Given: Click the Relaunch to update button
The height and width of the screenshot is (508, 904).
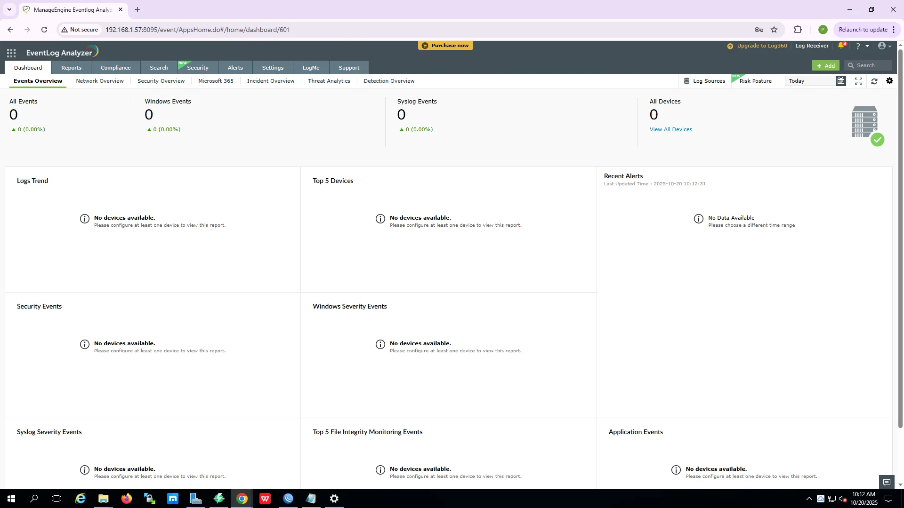Looking at the screenshot, I should [863, 30].
